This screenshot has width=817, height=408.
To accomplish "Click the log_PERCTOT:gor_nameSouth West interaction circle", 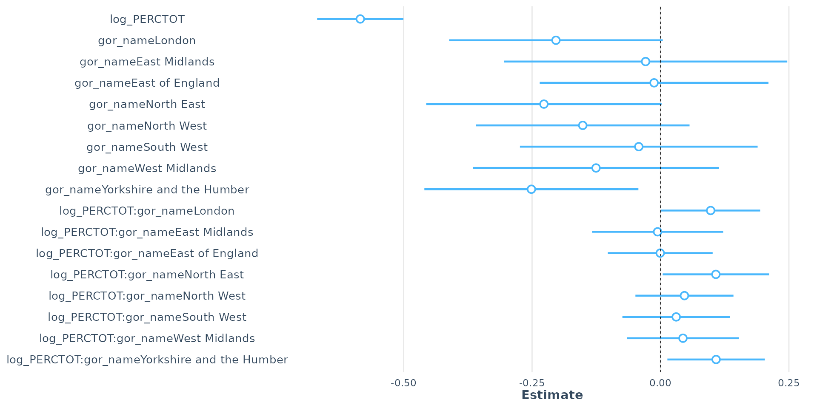I will 676,317.
